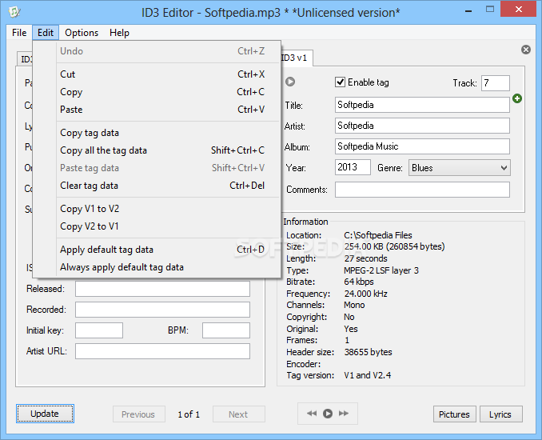Click the Recorded input field

click(x=162, y=310)
